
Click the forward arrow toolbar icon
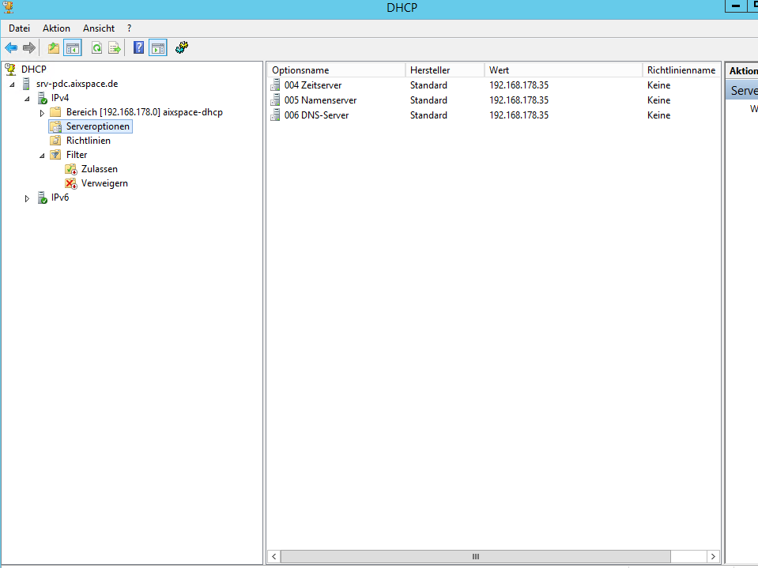coord(29,48)
